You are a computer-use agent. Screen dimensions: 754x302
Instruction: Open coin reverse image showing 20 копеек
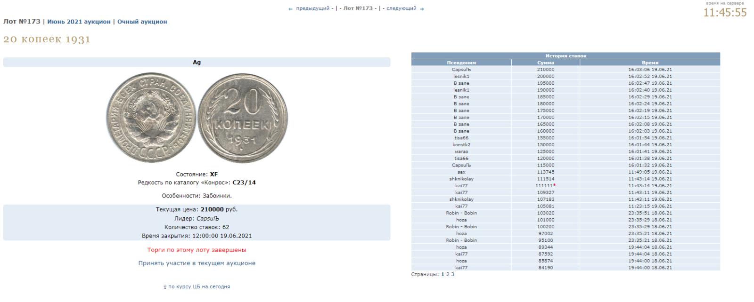(x=243, y=118)
